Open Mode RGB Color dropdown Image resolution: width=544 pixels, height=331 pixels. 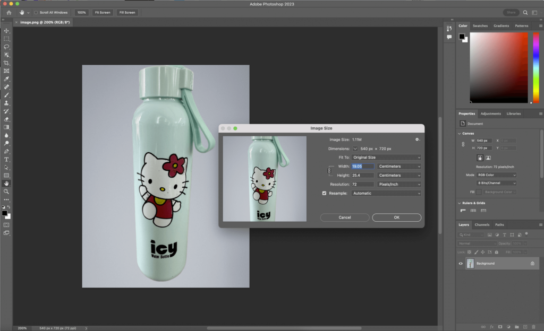(496, 175)
